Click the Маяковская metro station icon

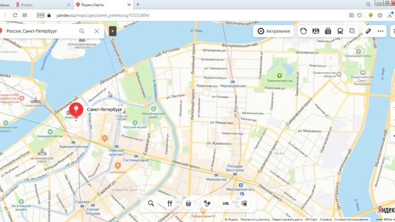point(216,175)
